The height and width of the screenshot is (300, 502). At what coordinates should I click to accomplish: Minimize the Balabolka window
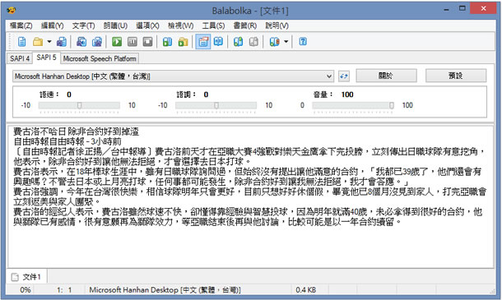[446, 10]
